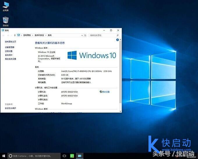Click 更改设置 link

coord(106,92)
